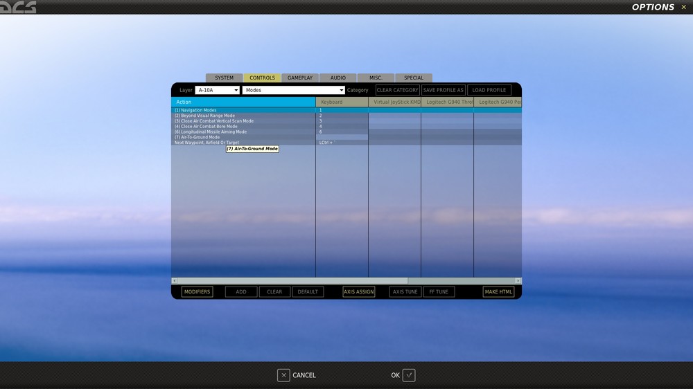
Task: Select (7) Air-To-Ground Mode row
Action: click(243, 137)
